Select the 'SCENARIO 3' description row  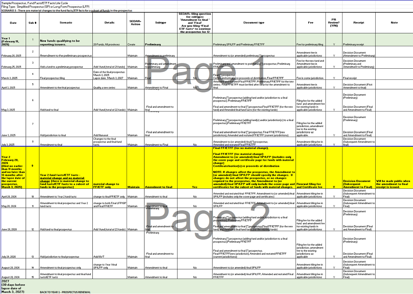pos(67,11)
